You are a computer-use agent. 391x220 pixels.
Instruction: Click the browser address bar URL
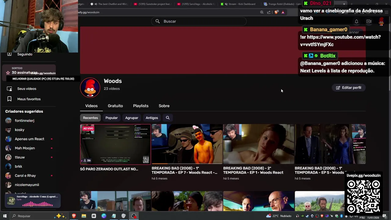click(x=89, y=12)
